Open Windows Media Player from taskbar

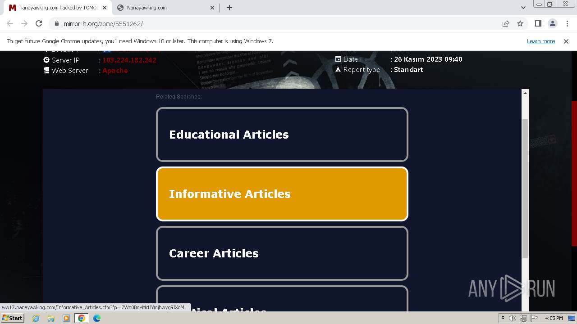tap(66, 318)
